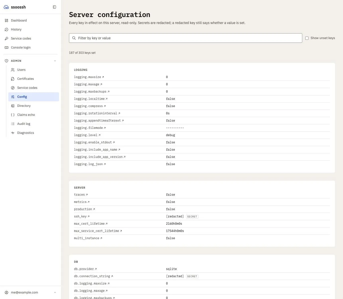
Task: Go to the History page
Action: (x=30, y=30)
